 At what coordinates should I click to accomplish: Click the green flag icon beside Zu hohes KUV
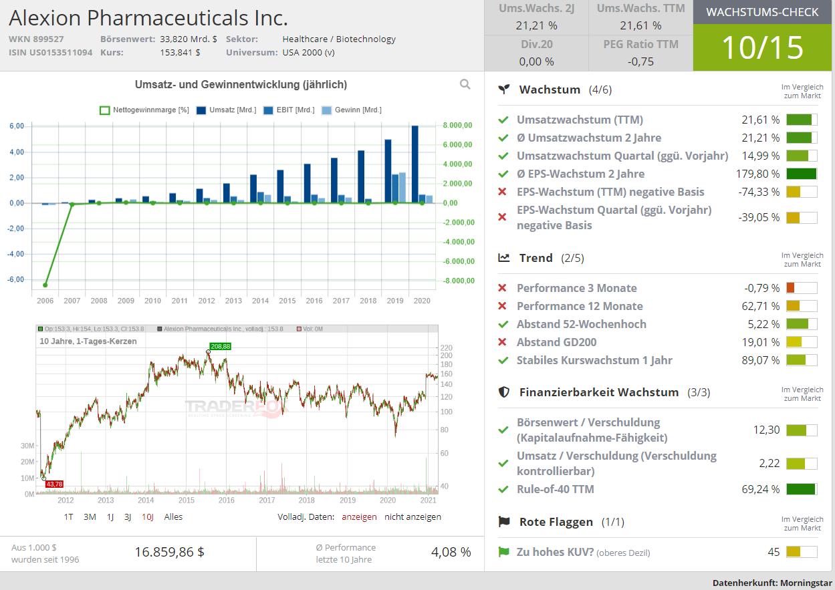point(503,552)
